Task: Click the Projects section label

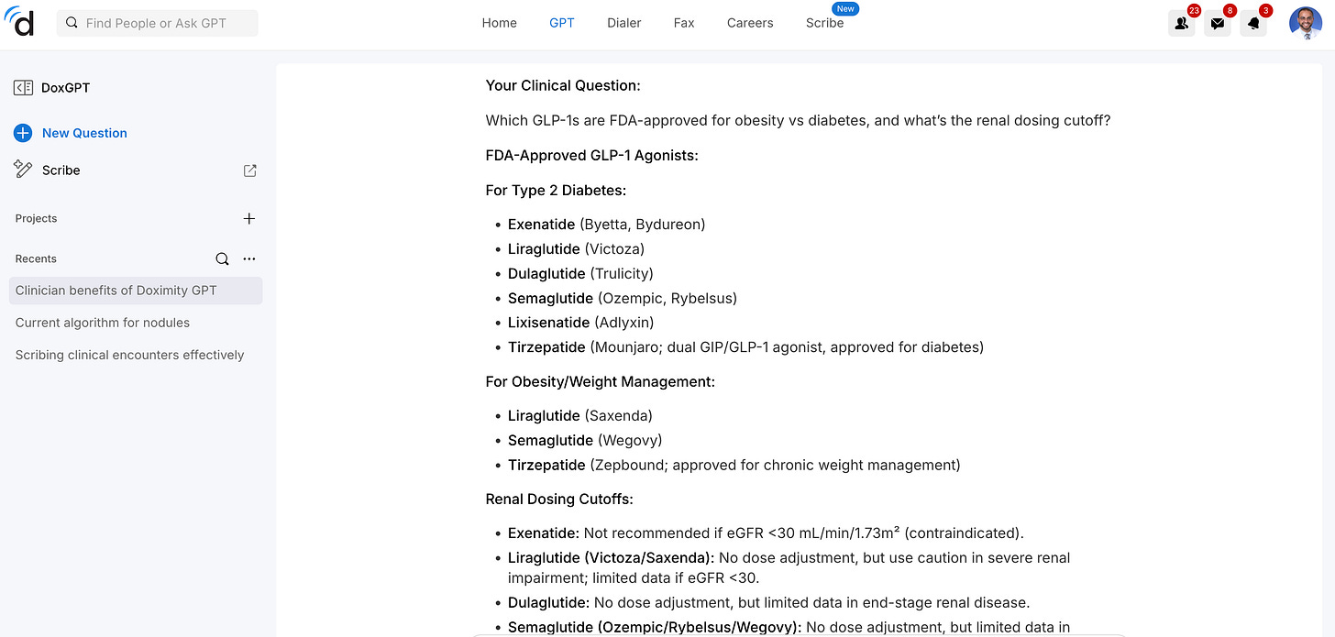Action: coord(36,218)
